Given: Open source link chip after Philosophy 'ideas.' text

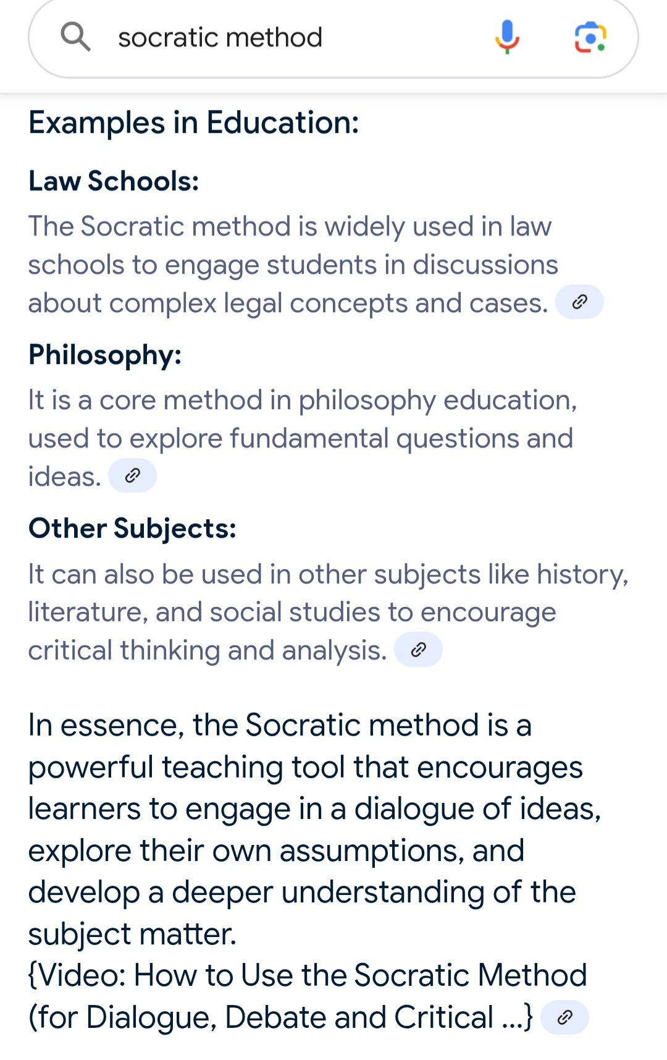Looking at the screenshot, I should [132, 475].
